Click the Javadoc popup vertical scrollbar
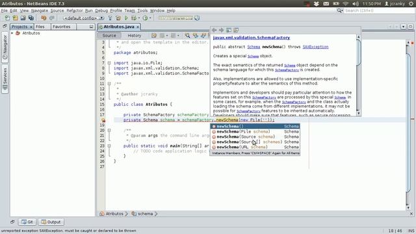The image size is (416, 234). click(358, 75)
